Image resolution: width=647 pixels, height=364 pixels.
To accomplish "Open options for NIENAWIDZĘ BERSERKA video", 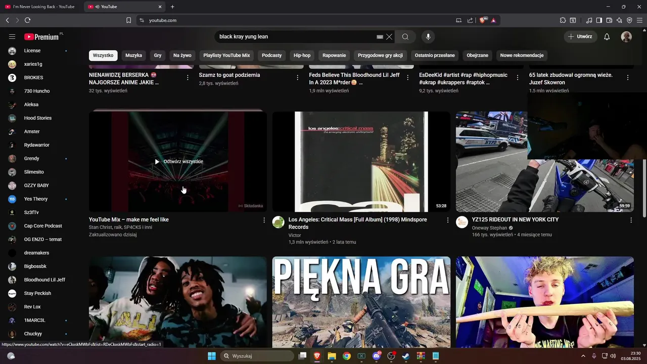I will (x=188, y=78).
